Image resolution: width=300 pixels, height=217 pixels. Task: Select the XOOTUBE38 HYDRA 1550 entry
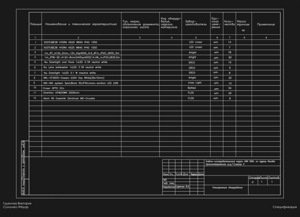[70, 48]
